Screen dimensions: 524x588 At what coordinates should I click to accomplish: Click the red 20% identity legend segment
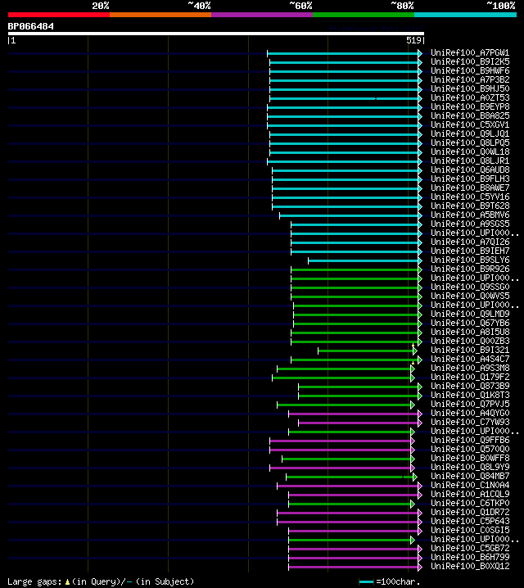[59, 15]
